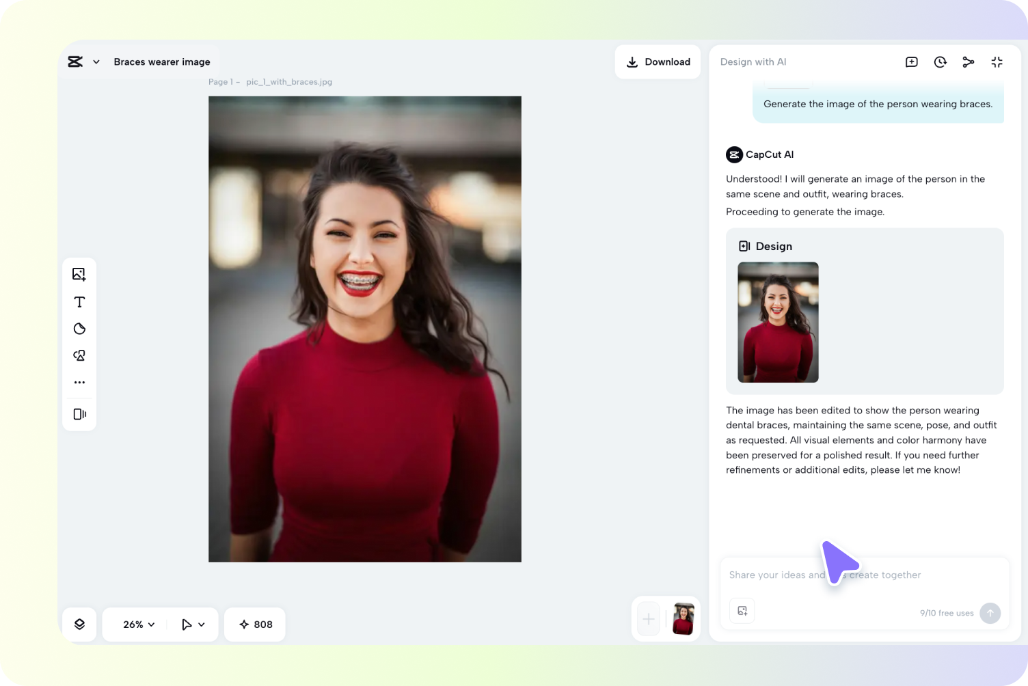1028x686 pixels.
Task: Select the Text tool in the sidebar
Action: click(x=79, y=301)
